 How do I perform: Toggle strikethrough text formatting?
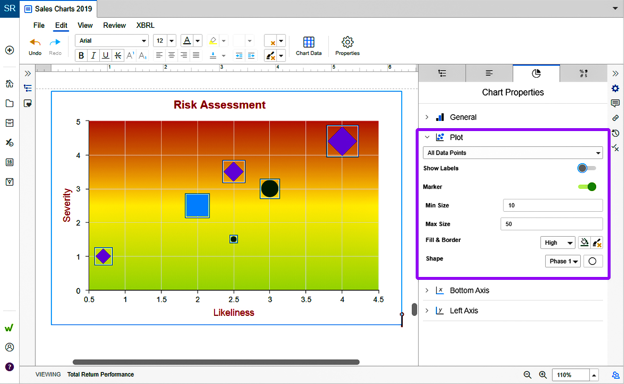click(x=118, y=55)
